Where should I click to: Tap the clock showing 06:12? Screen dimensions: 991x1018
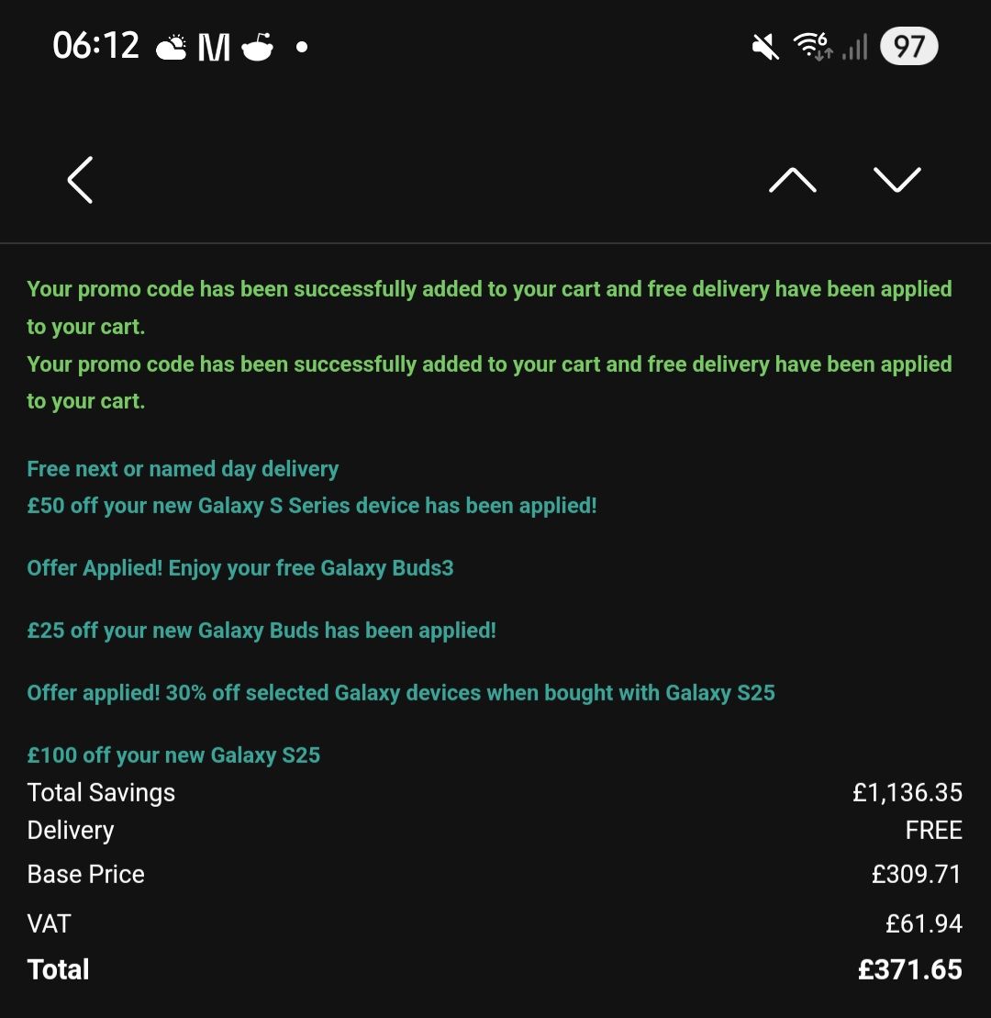coord(95,46)
